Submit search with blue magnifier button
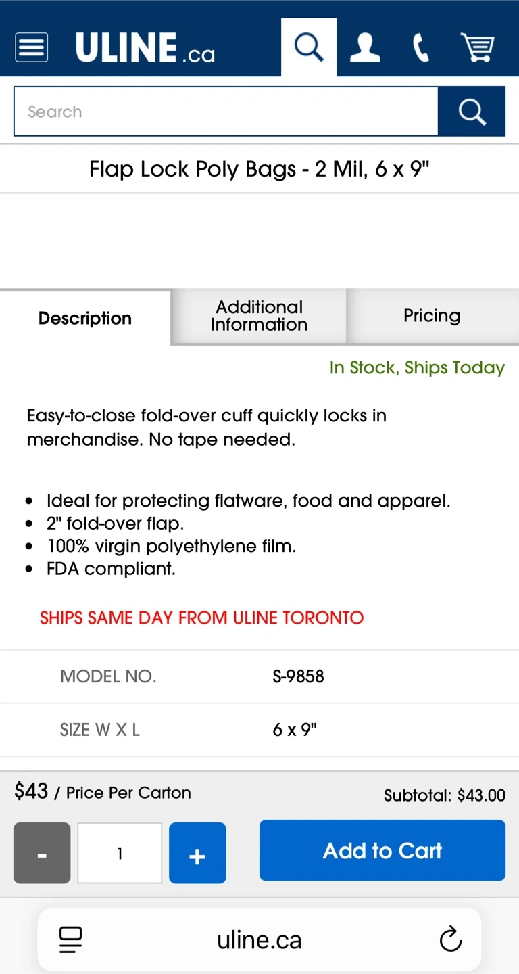This screenshot has height=974, width=519. point(472,112)
